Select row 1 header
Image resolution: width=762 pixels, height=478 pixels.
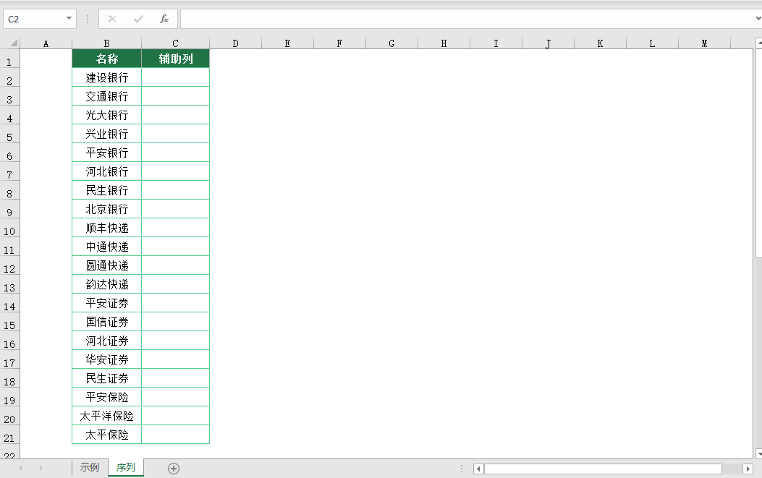(x=9, y=59)
